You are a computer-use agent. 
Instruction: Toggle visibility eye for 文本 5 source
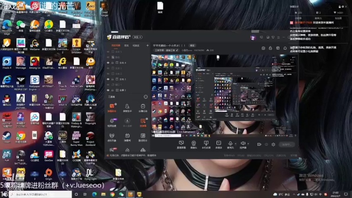[108, 51]
